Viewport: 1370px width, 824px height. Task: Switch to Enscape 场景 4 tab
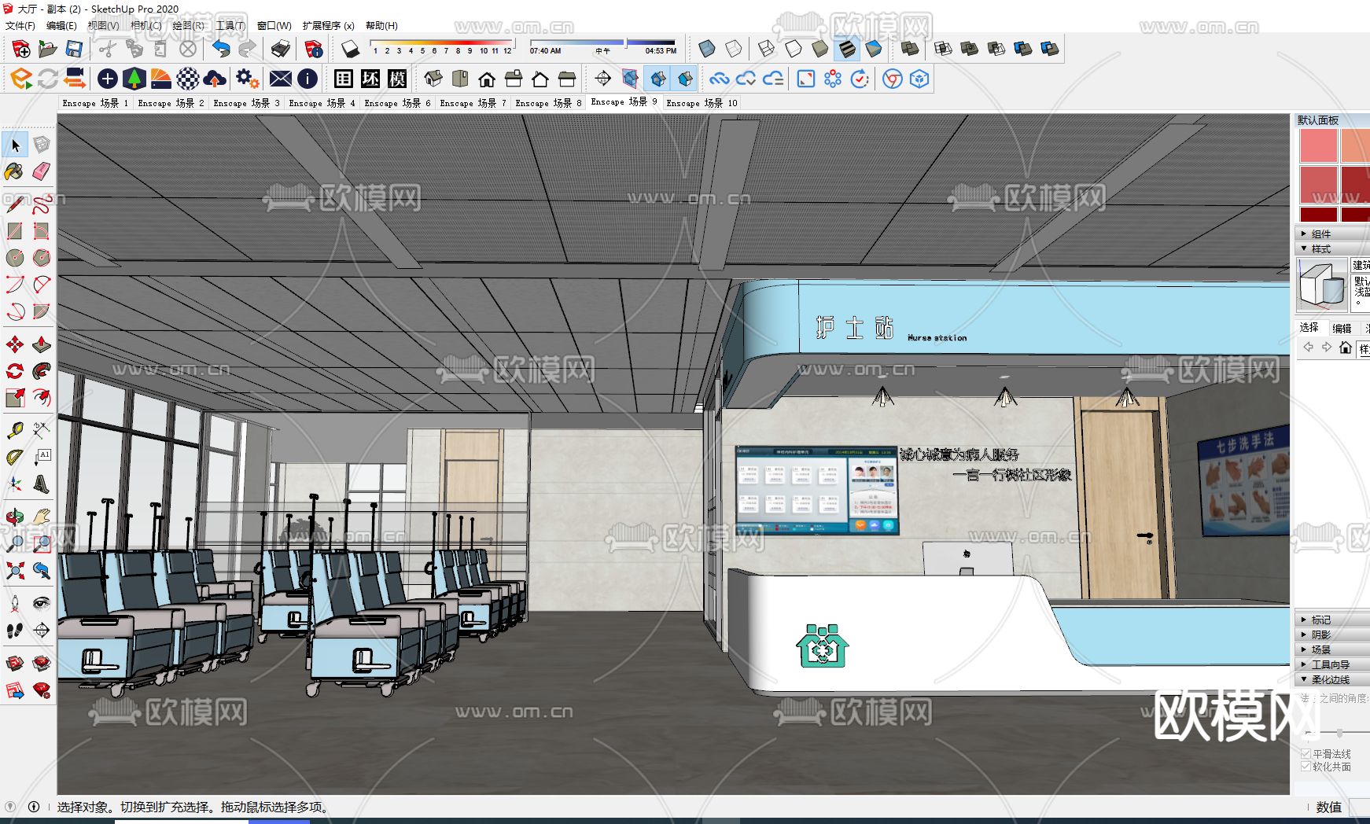tap(322, 103)
